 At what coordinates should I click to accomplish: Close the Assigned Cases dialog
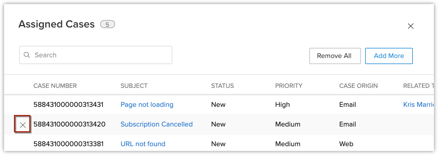[410, 26]
